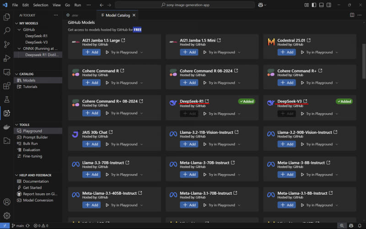Open the Run and Debug view
The width and height of the screenshot is (366, 229).
(7, 58)
